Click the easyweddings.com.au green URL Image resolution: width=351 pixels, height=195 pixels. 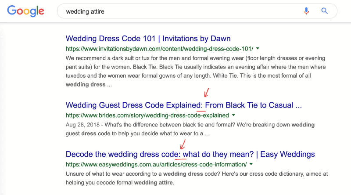click(156, 165)
